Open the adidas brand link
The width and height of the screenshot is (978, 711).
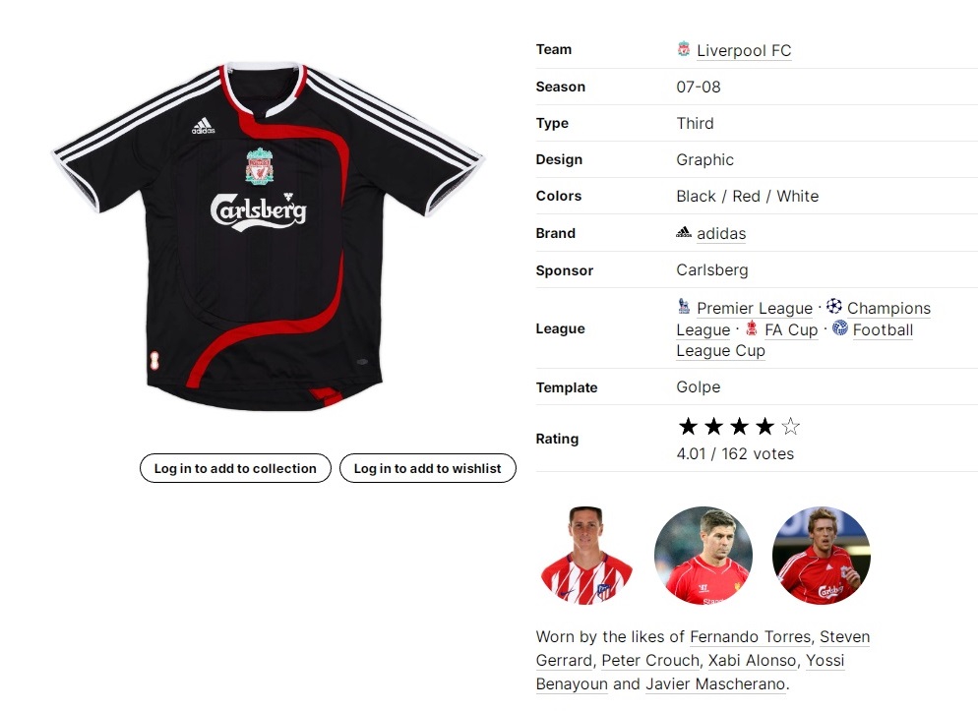tap(721, 234)
